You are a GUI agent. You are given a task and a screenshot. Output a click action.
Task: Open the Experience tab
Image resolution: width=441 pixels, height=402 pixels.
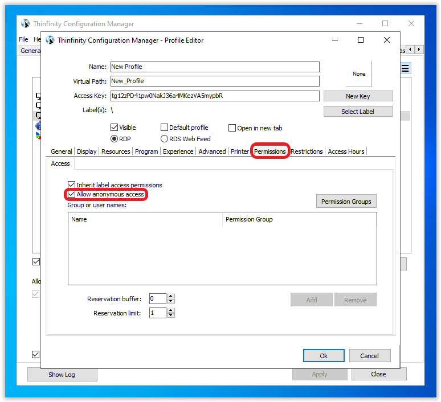click(x=178, y=151)
